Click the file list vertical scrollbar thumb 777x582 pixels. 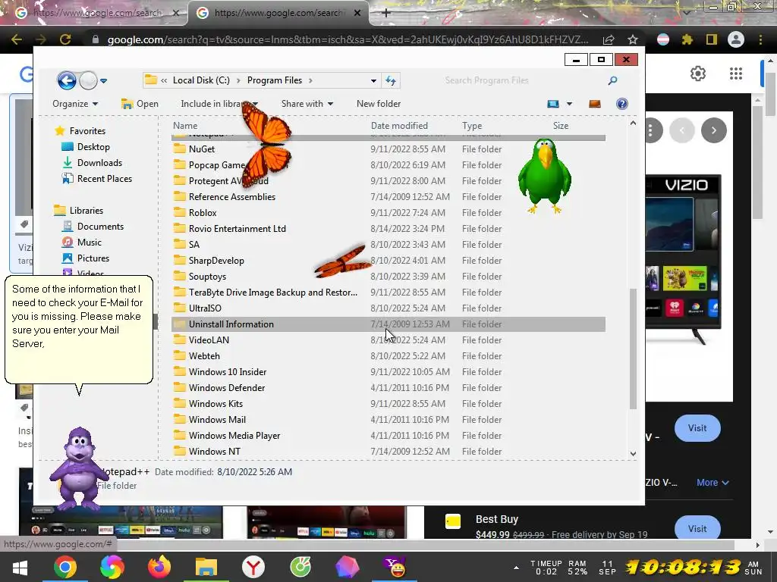[x=633, y=349]
